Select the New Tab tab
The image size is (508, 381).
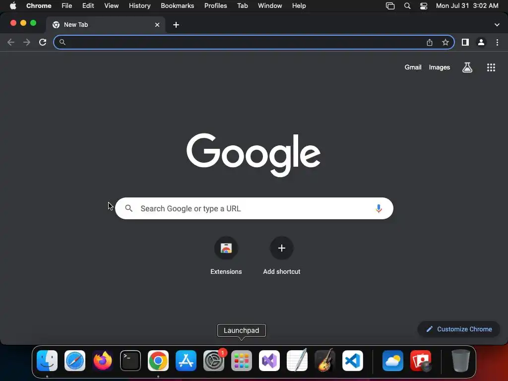tap(105, 25)
